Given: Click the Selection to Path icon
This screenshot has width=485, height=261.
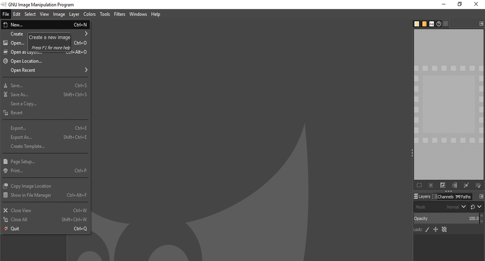Looking at the screenshot, I should [466, 185].
